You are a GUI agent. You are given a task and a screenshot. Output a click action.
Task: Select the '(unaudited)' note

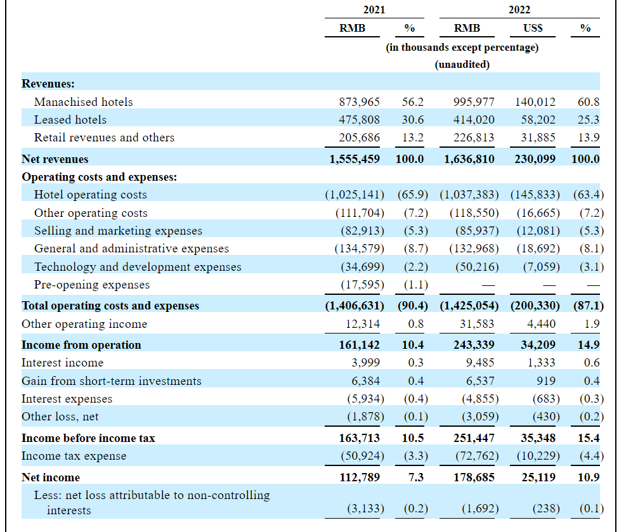pyautogui.click(x=462, y=64)
